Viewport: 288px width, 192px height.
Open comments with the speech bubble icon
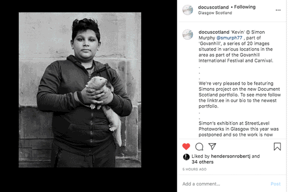199,146
